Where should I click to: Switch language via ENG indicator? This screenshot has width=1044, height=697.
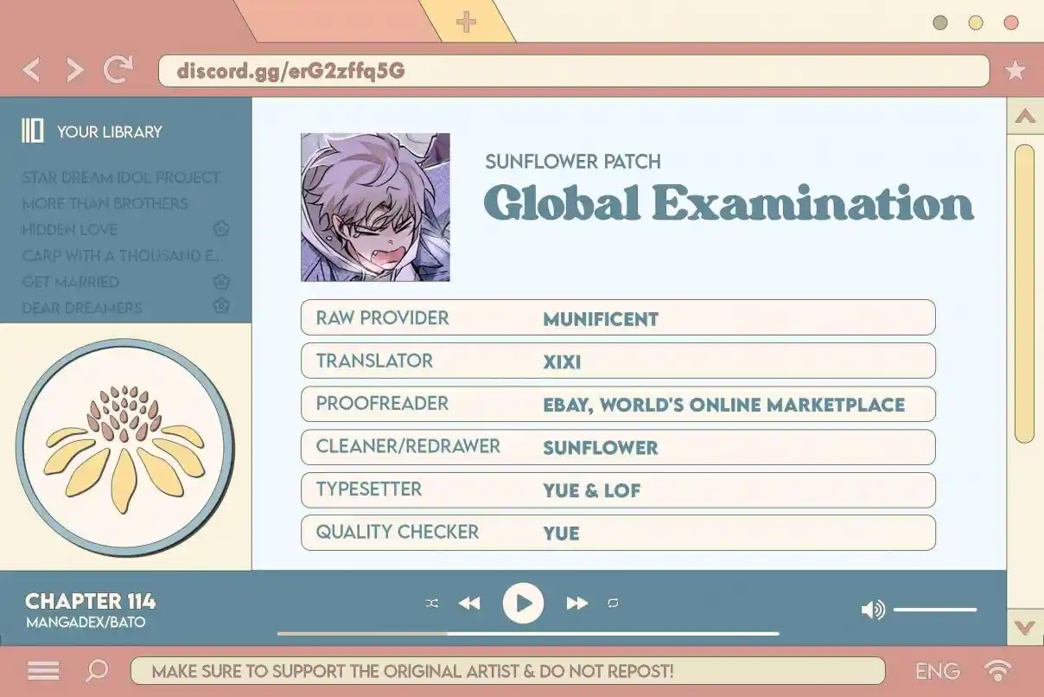(x=938, y=671)
